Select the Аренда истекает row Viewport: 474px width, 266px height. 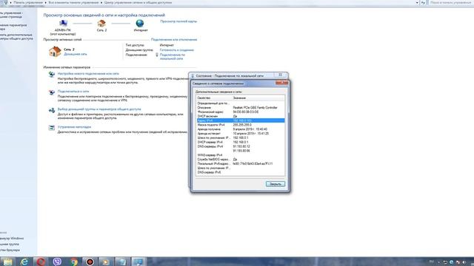(x=240, y=133)
